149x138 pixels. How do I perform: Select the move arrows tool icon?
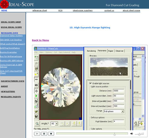tap(36, 91)
